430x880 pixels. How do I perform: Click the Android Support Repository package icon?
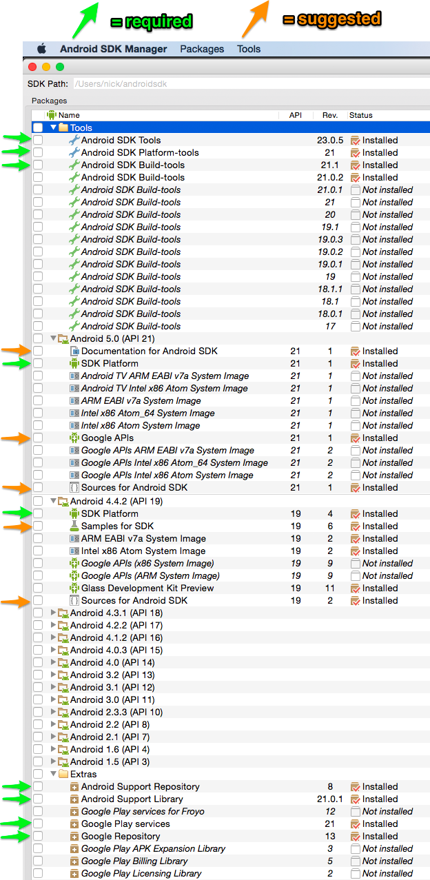click(74, 786)
